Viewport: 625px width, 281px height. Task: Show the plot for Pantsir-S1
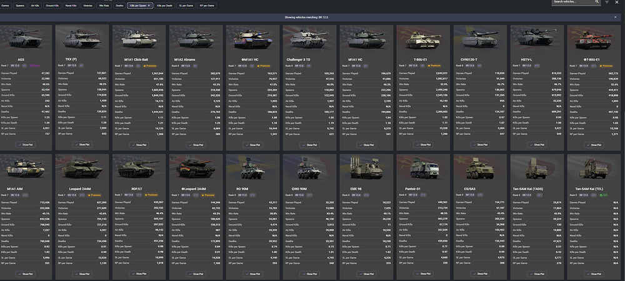(x=423, y=274)
